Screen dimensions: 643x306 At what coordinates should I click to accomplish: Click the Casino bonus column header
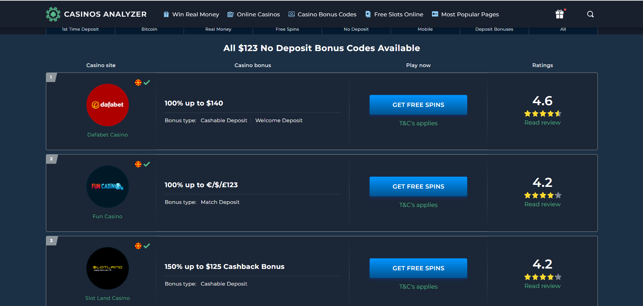point(253,65)
